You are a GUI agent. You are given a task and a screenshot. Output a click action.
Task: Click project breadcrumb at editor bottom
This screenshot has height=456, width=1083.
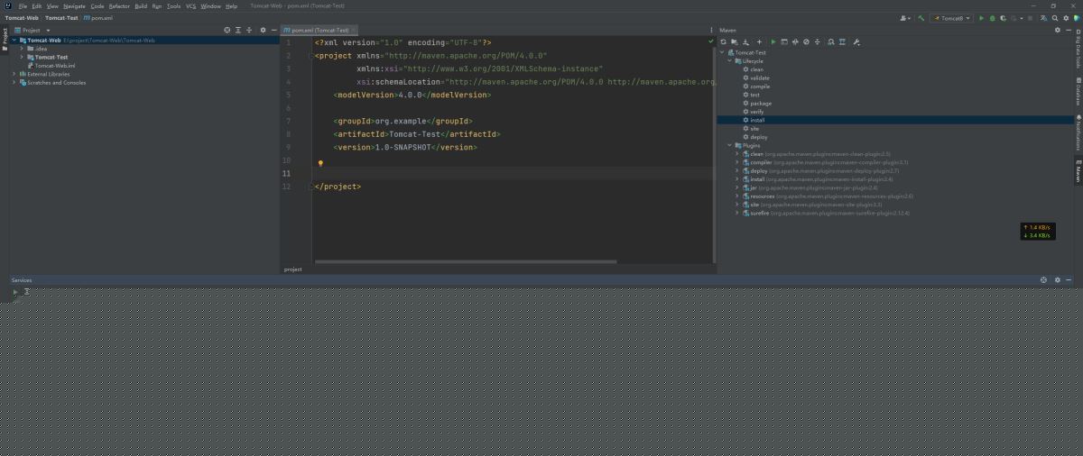(x=293, y=269)
